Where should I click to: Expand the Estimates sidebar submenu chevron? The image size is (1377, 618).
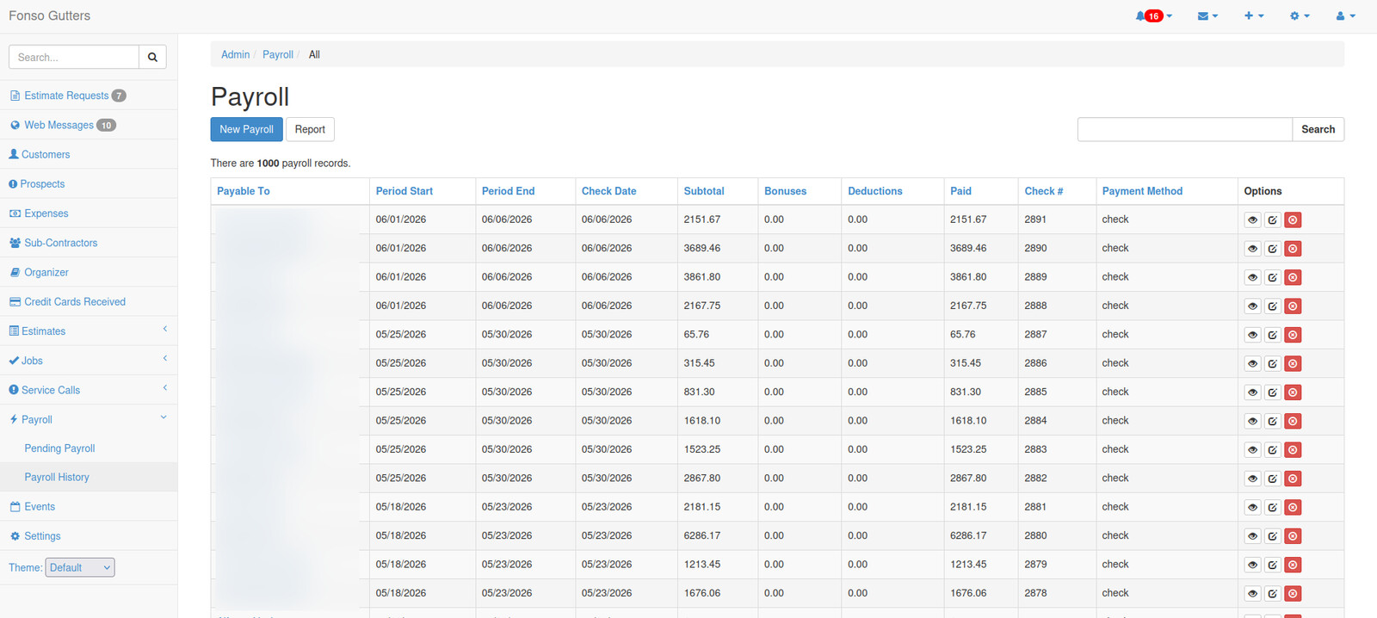pos(164,330)
